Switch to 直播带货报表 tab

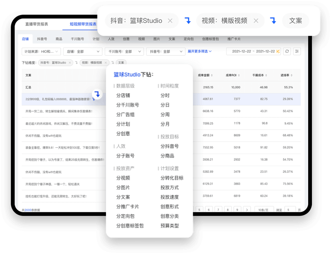coord(37,24)
